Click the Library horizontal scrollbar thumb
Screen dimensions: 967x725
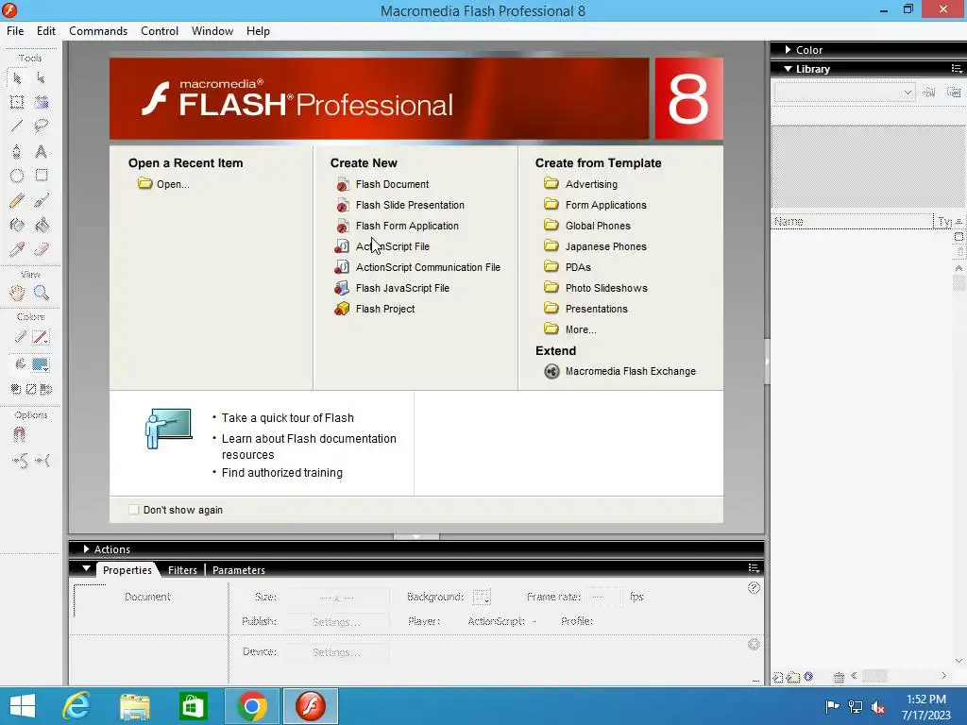pyautogui.click(x=874, y=676)
